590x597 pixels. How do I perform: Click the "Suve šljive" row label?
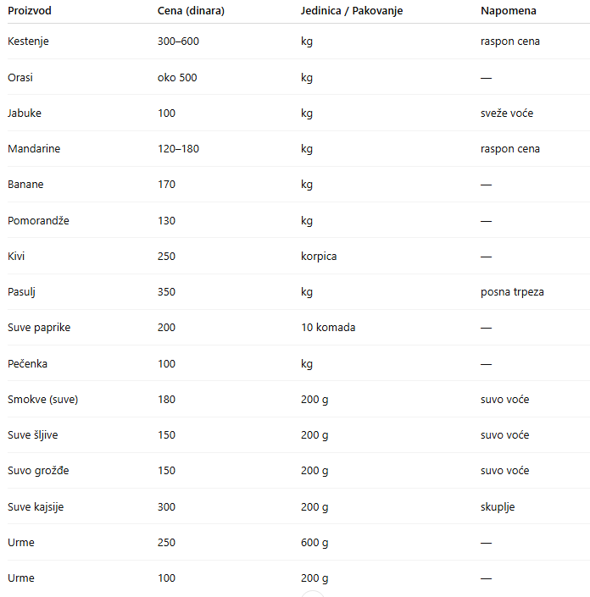(32, 435)
